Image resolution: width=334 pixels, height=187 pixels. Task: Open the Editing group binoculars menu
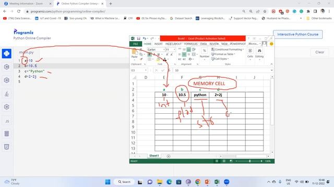tap(259, 54)
